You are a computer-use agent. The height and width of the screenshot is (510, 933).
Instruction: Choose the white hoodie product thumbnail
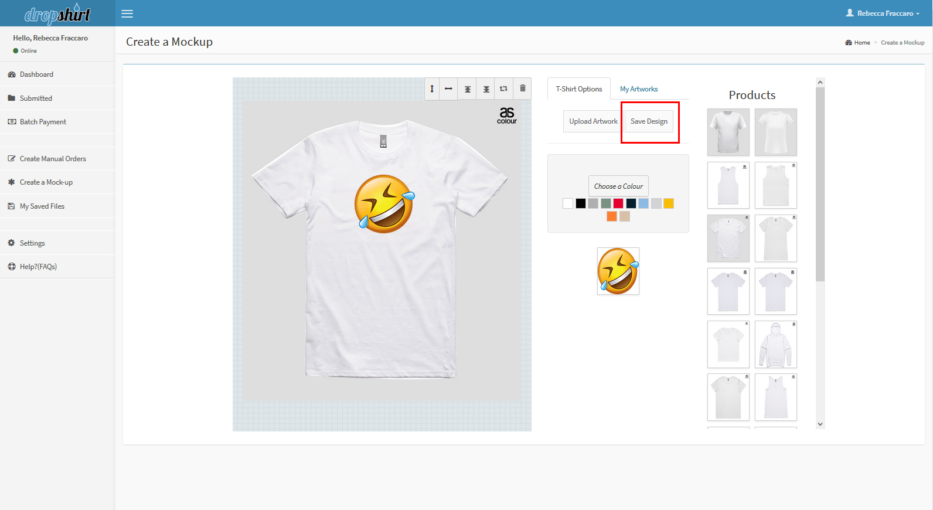coord(776,345)
